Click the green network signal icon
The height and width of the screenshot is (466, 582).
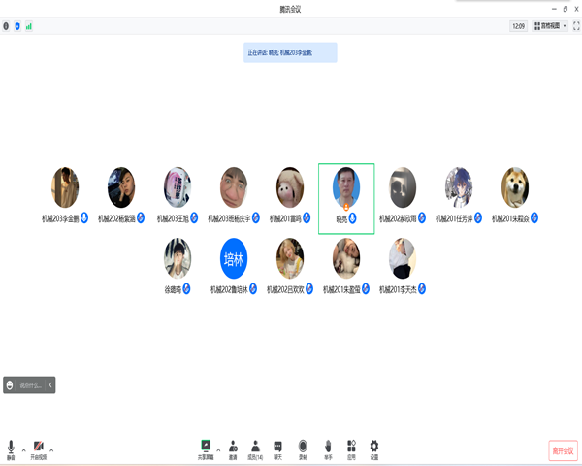tap(29, 26)
